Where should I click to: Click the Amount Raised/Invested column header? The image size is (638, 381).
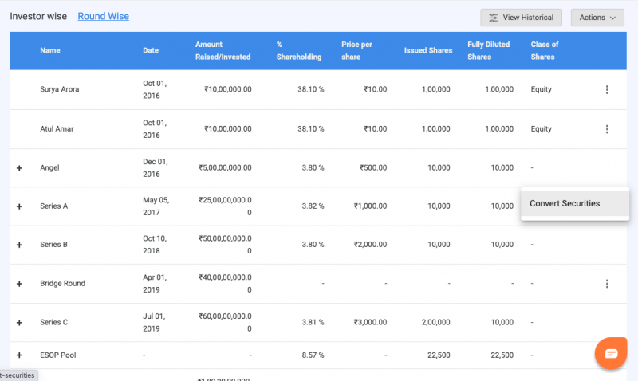click(223, 50)
